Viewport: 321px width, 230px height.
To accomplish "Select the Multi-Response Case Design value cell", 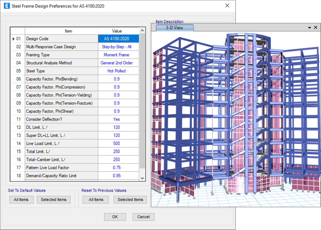I will coord(119,47).
